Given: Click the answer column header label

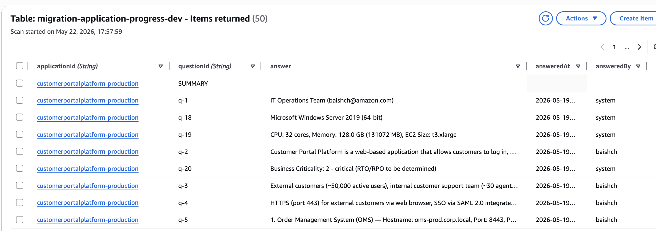Looking at the screenshot, I should 280,66.
